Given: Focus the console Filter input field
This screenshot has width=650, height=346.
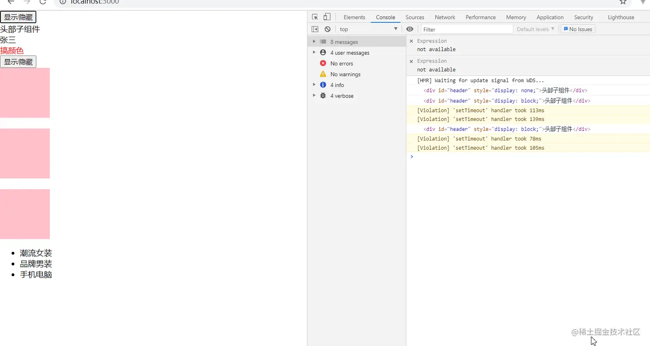Looking at the screenshot, I should coord(467,29).
